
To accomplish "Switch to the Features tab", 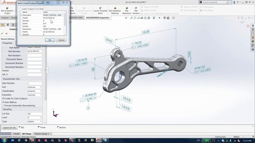I will point(5,17).
